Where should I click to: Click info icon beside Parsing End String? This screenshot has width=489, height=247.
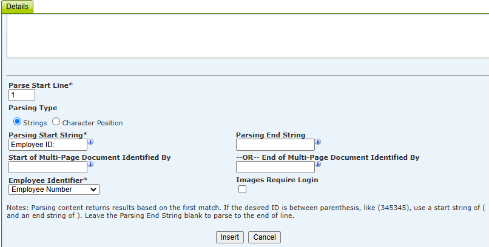point(318,142)
